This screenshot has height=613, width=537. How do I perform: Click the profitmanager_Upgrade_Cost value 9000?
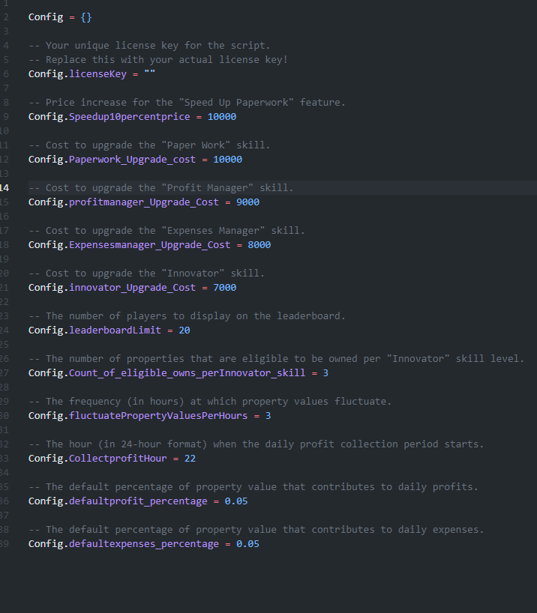247,202
